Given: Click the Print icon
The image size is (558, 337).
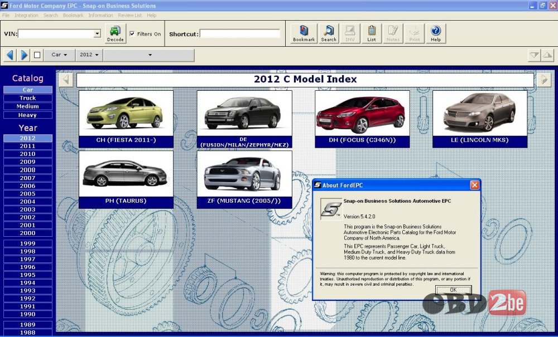Looking at the screenshot, I should click(415, 34).
